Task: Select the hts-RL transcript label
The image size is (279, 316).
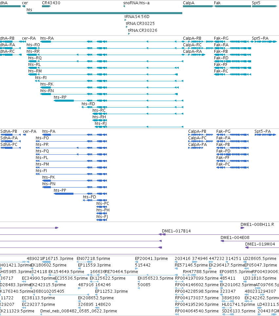Action: 34,65
